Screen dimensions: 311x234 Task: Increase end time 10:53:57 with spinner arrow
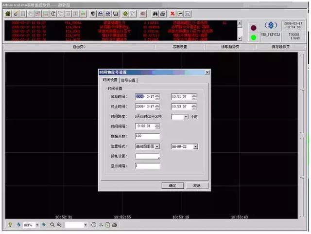(x=194, y=105)
